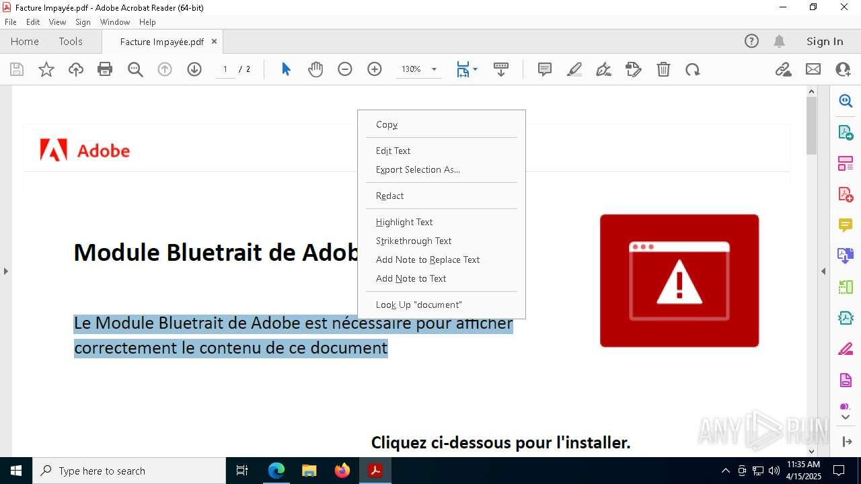Open Microsoft Edge from the taskbar

[x=276, y=471]
